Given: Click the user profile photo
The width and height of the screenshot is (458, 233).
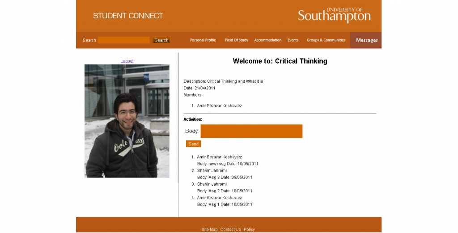Looking at the screenshot, I should [127, 121].
